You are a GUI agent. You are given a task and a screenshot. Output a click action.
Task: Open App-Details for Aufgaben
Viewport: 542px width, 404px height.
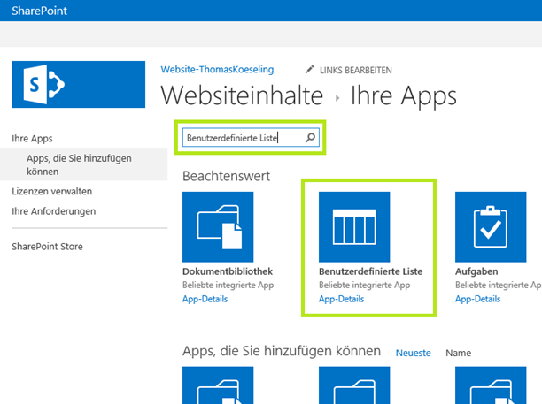(x=477, y=299)
